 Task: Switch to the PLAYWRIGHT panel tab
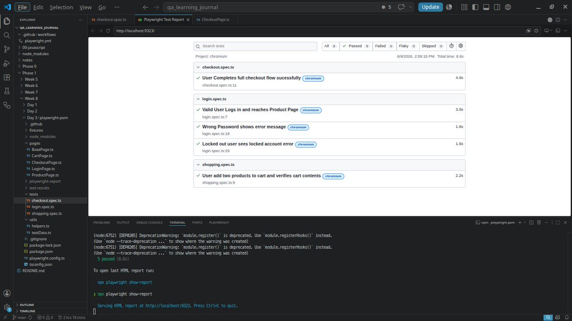(219, 223)
